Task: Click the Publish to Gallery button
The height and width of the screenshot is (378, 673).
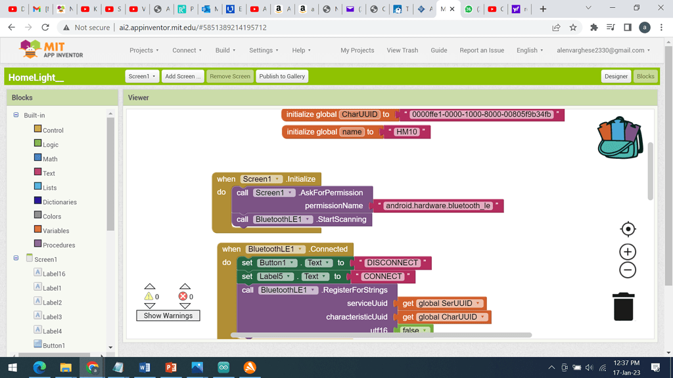Action: [x=281, y=76]
